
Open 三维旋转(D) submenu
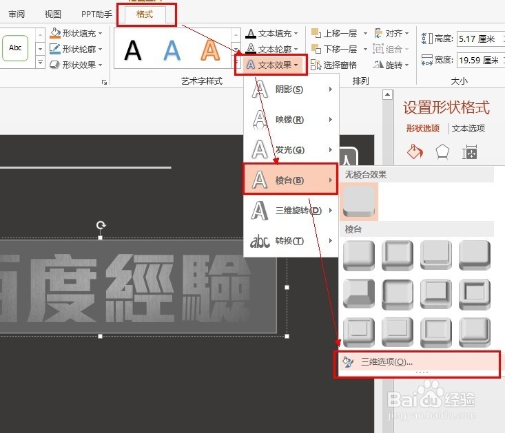coord(291,211)
